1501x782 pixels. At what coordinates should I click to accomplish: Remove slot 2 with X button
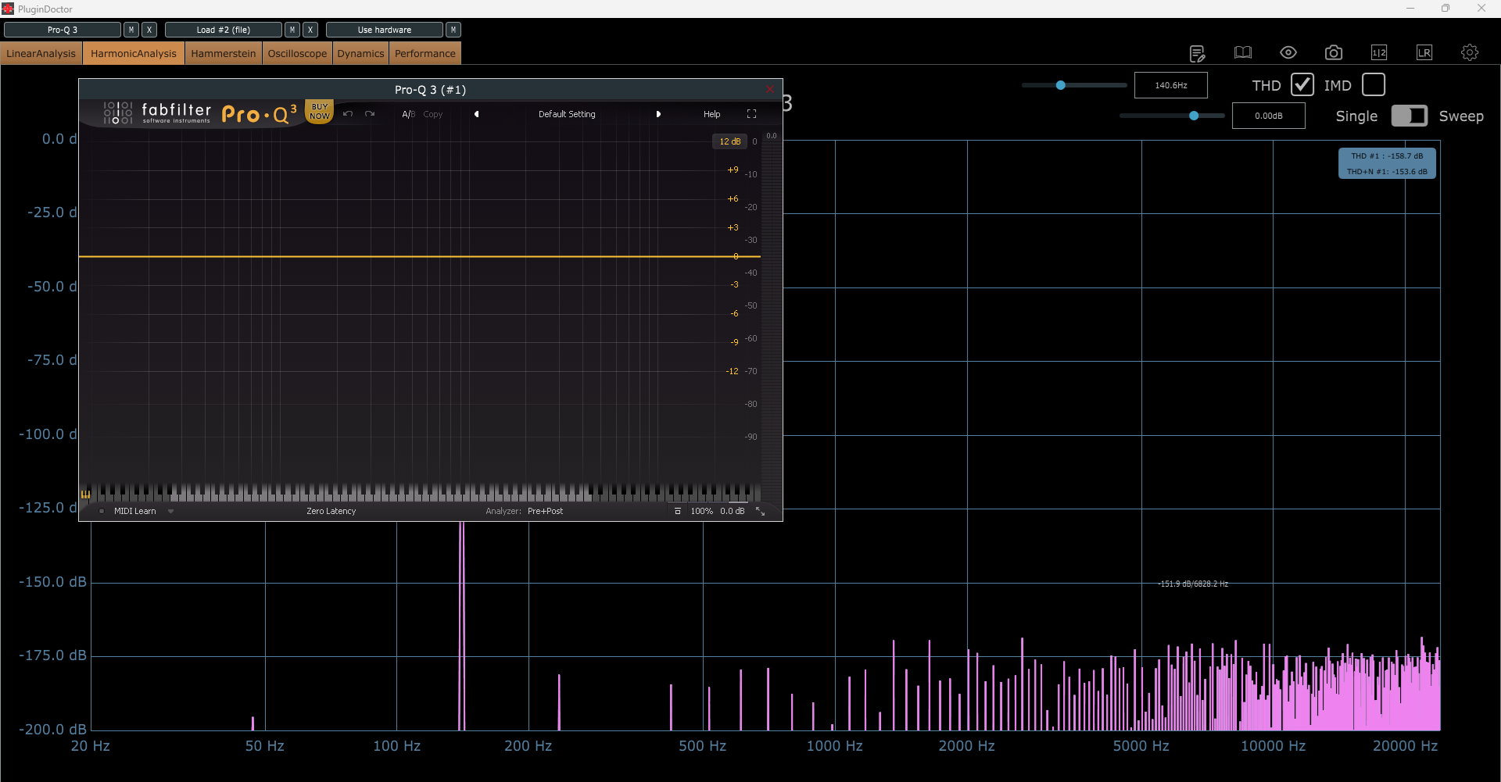[x=310, y=30]
